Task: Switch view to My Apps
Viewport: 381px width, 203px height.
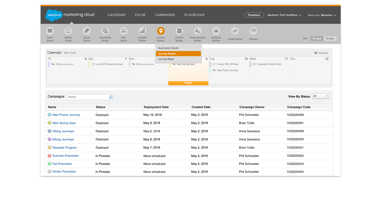Action: pyautogui.click(x=317, y=39)
